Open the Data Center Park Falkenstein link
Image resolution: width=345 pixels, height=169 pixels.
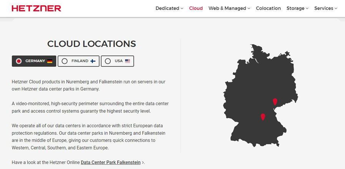[111, 162]
